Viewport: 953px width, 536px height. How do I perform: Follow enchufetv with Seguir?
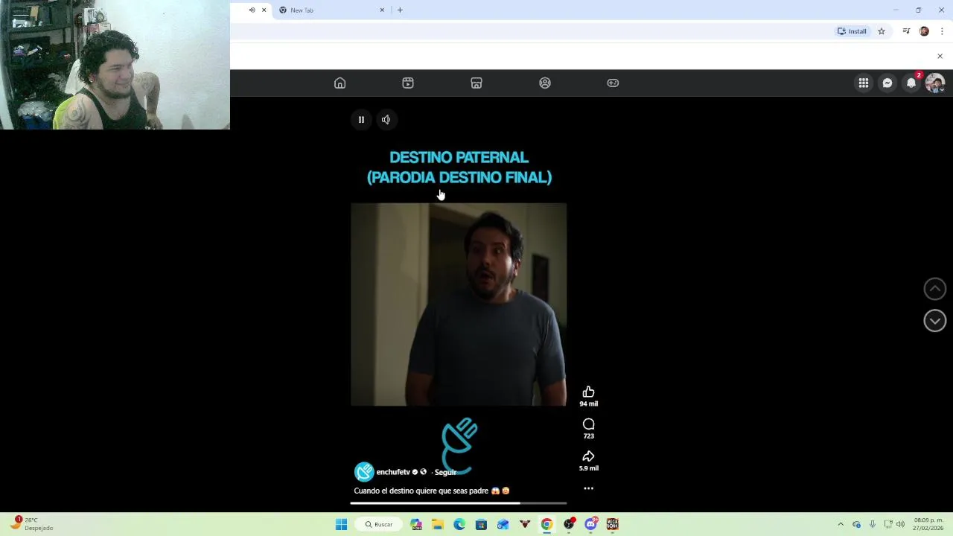point(445,472)
